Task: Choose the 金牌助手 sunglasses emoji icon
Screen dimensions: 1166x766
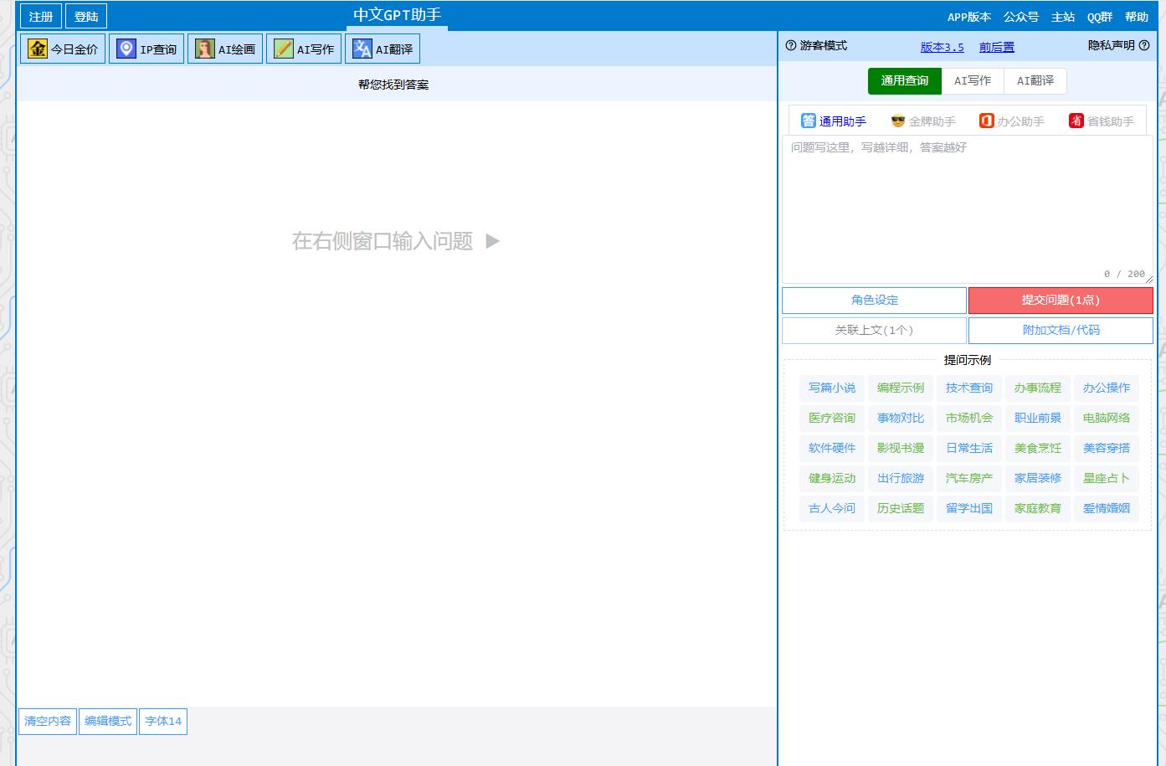Action: 898,121
